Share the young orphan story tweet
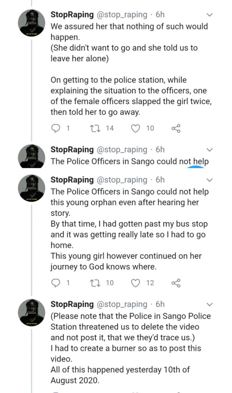This screenshot has width=232, height=393. click(x=176, y=283)
